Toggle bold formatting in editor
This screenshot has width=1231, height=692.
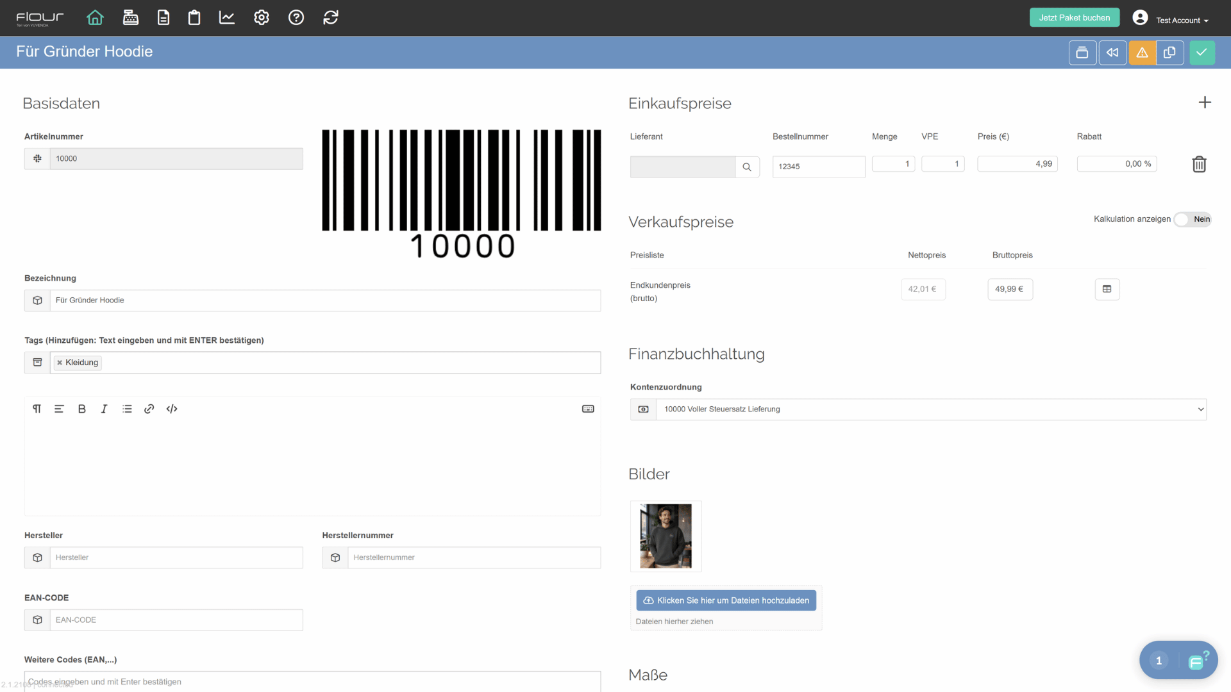tap(81, 409)
